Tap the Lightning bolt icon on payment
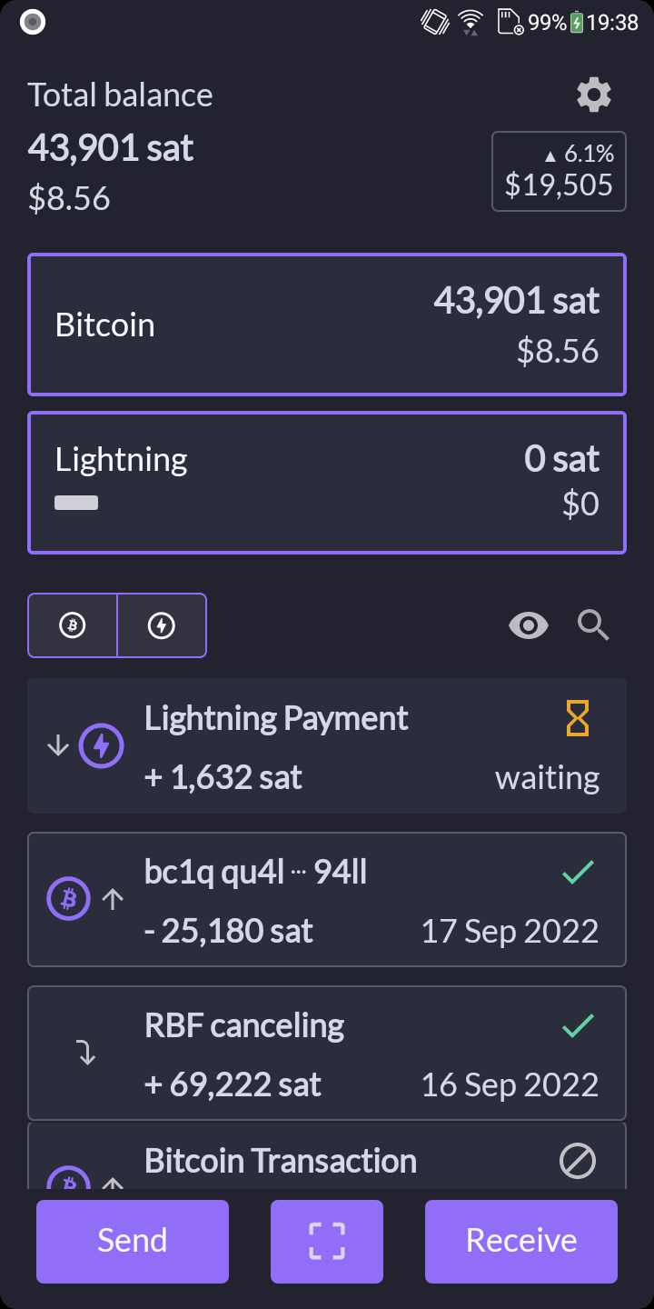This screenshot has height=1309, width=654. pos(102,746)
